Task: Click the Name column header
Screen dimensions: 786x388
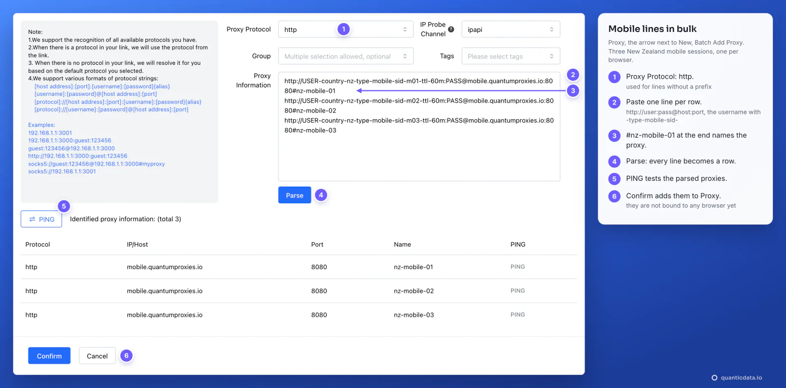Action: (402, 245)
